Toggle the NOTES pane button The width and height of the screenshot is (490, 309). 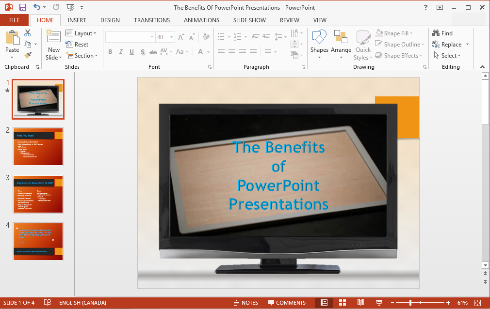pos(246,303)
